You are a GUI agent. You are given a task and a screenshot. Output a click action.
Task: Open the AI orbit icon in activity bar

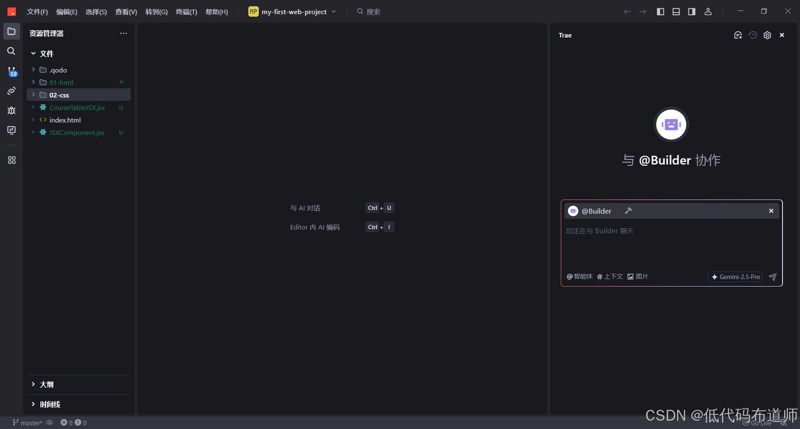pyautogui.click(x=12, y=91)
